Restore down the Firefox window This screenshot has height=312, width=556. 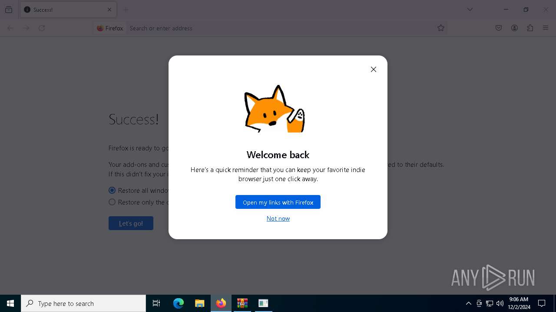pyautogui.click(x=526, y=10)
